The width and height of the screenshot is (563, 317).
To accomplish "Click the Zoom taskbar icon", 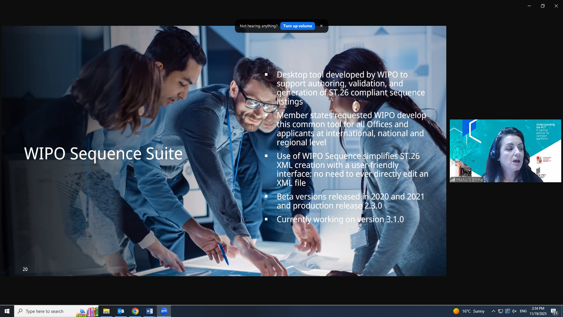I will point(164,311).
